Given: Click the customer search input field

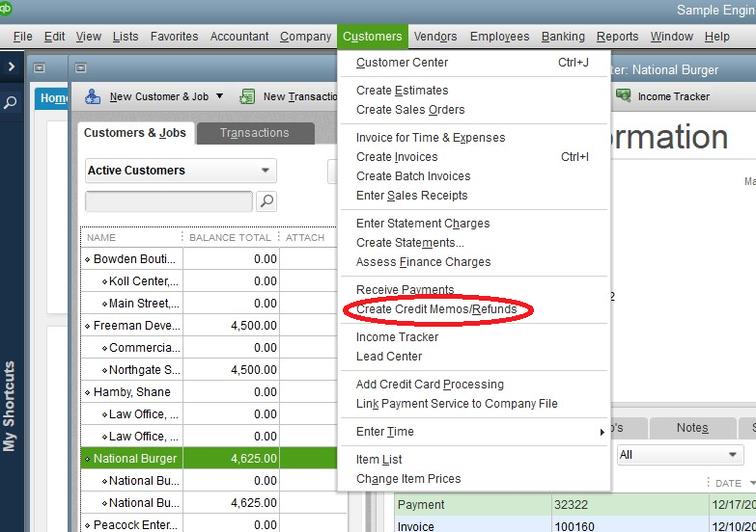Looking at the screenshot, I should coord(169,201).
